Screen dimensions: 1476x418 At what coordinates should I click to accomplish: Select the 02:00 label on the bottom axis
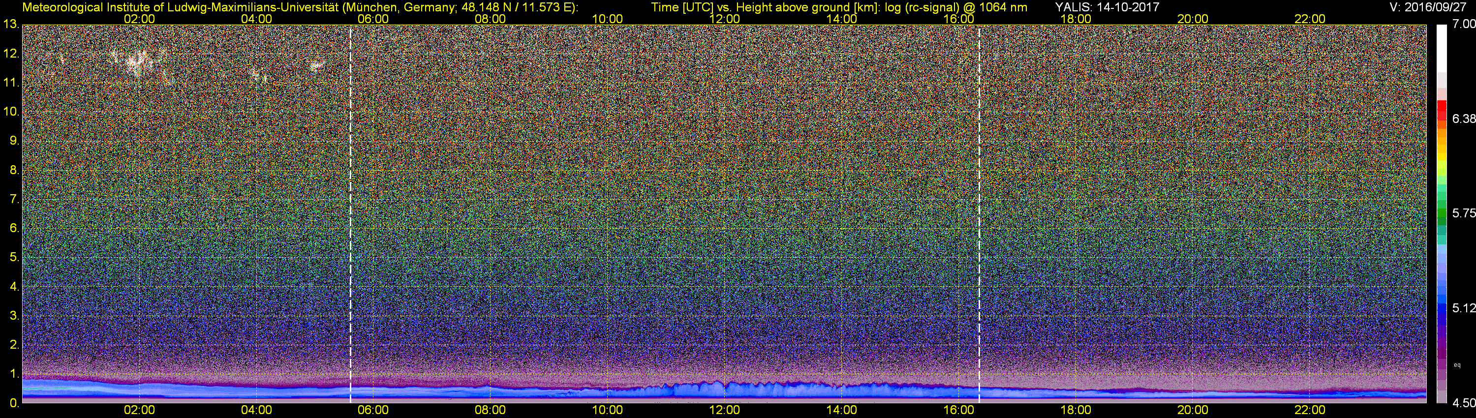click(x=139, y=411)
